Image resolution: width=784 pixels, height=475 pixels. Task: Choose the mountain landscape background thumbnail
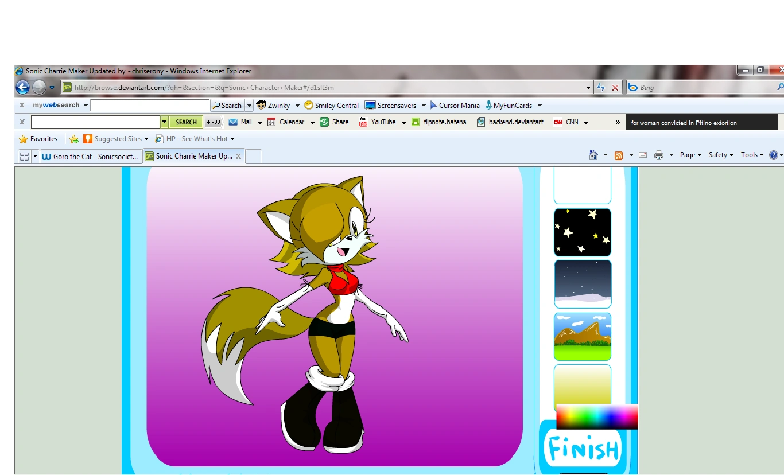click(583, 336)
